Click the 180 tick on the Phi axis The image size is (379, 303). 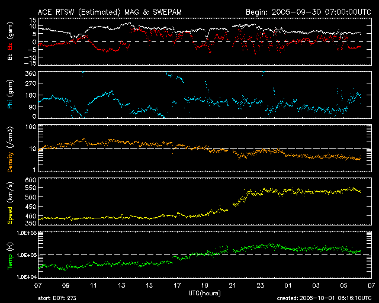pyautogui.click(x=31, y=95)
